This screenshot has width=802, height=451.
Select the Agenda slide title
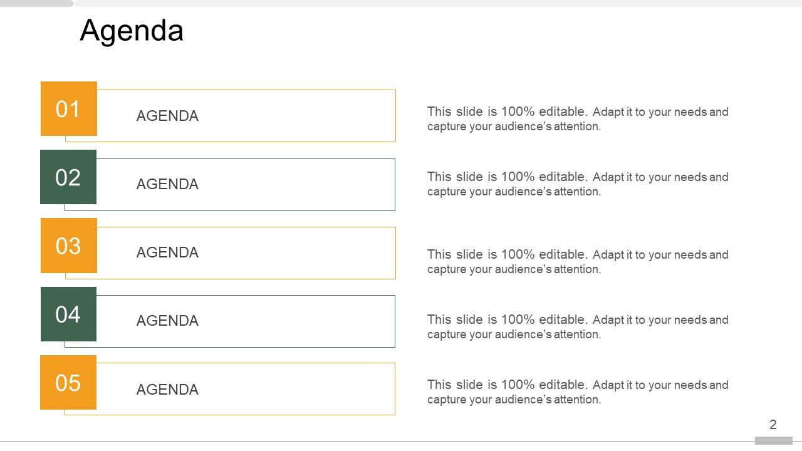click(x=132, y=31)
